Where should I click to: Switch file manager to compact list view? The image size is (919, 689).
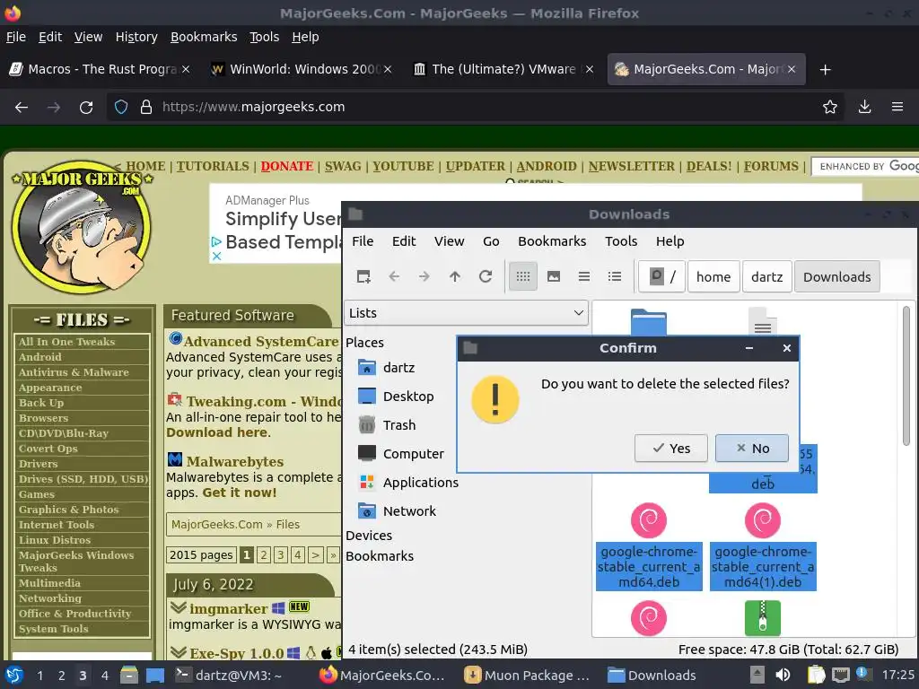pyautogui.click(x=583, y=276)
